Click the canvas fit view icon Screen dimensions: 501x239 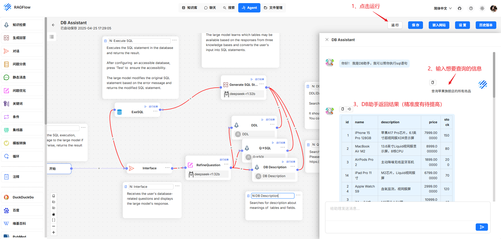[53, 220]
